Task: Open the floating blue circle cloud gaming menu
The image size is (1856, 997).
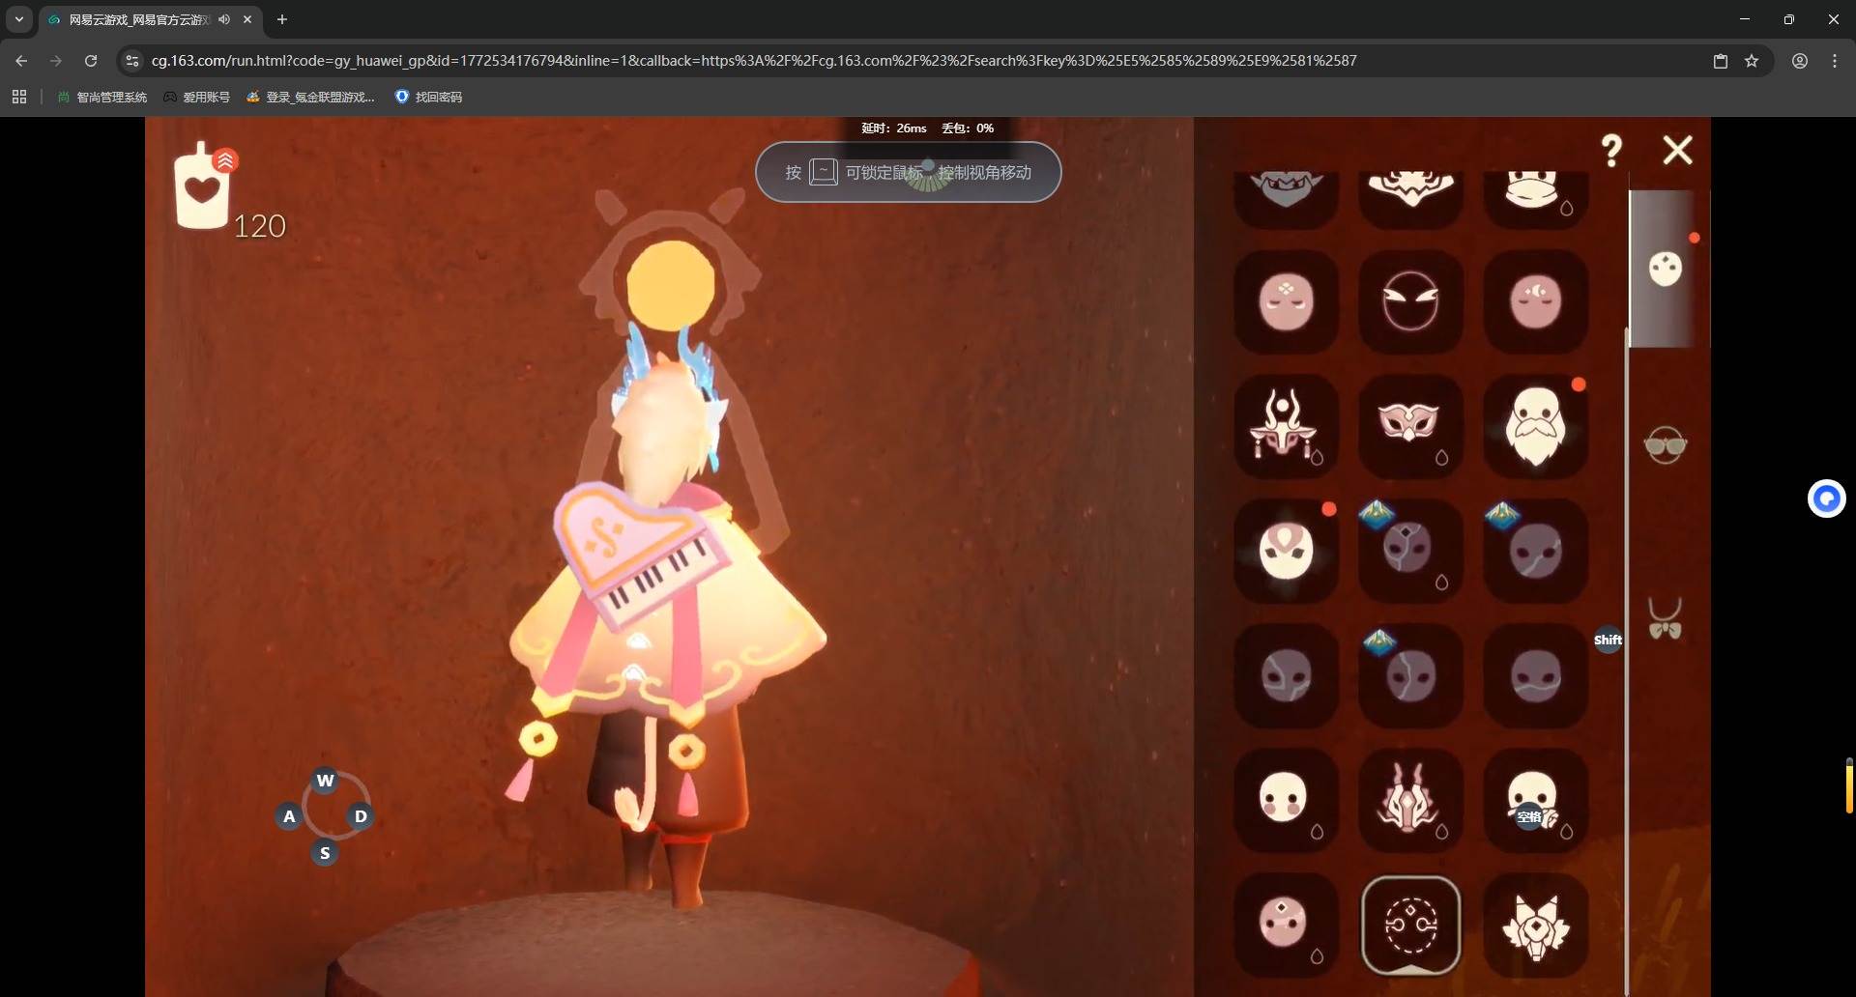Action: [x=1827, y=498]
